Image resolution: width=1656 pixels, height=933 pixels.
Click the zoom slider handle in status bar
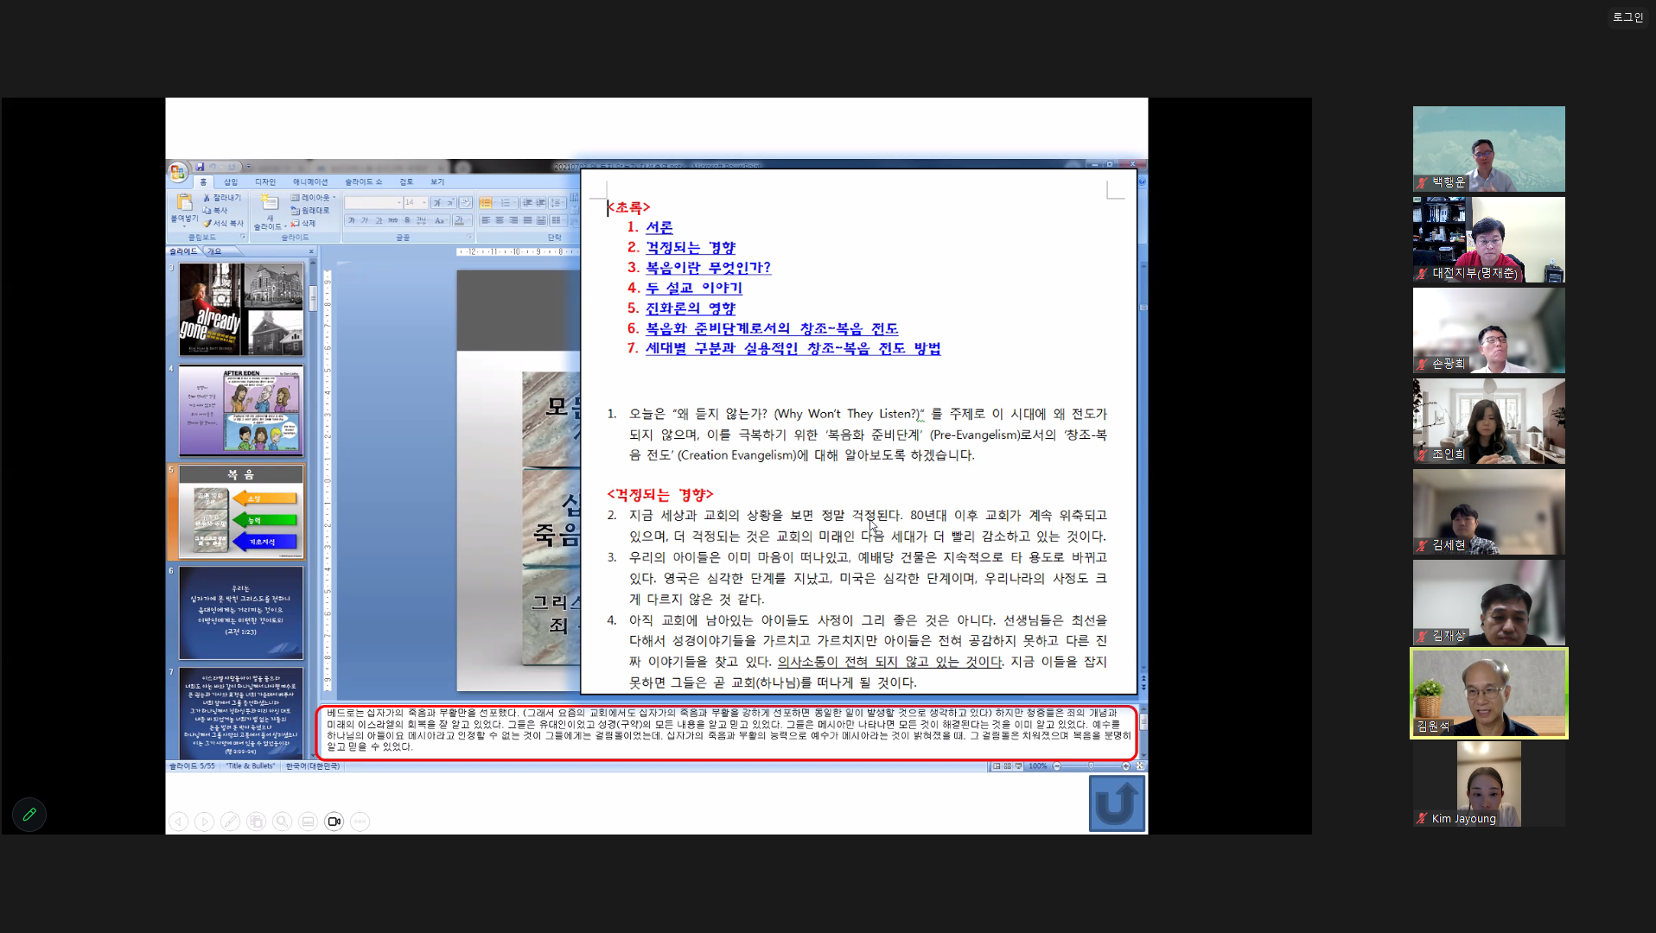(1091, 765)
